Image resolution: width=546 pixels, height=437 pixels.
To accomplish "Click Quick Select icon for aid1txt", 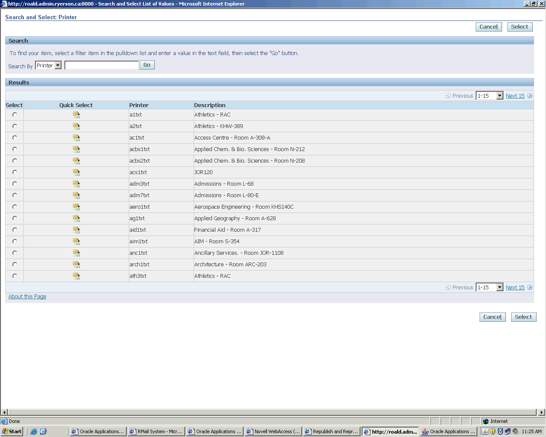I will 76,230.
